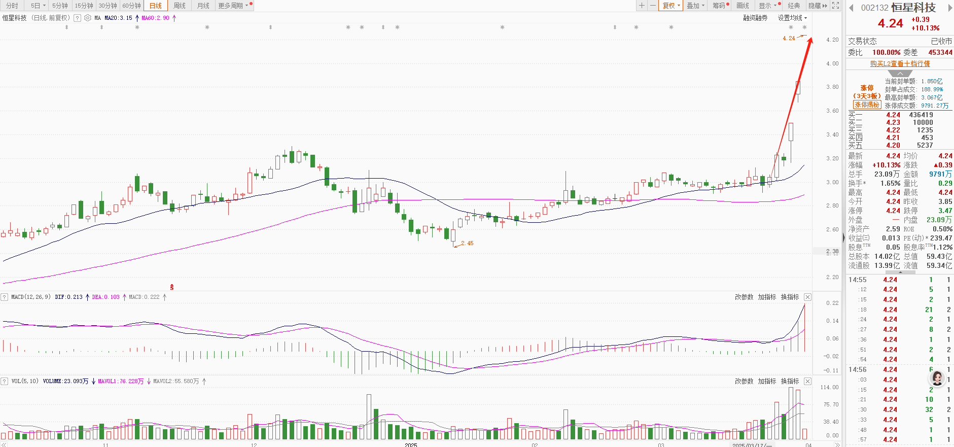Switch to the 周线 weekly tab
The height and width of the screenshot is (447, 954).
pos(180,6)
